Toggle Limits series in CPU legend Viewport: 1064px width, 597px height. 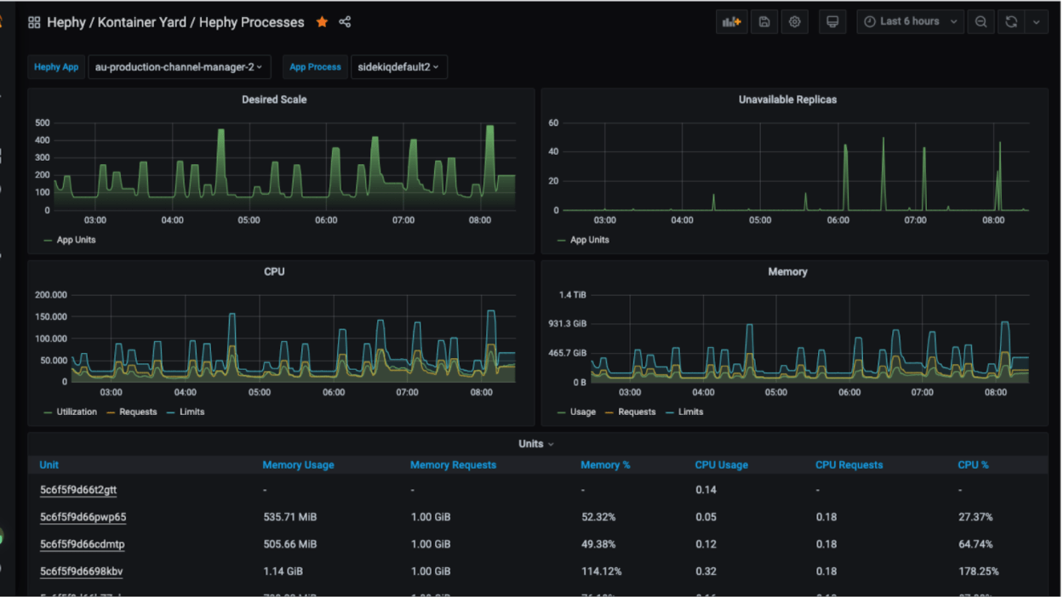pyautogui.click(x=192, y=412)
